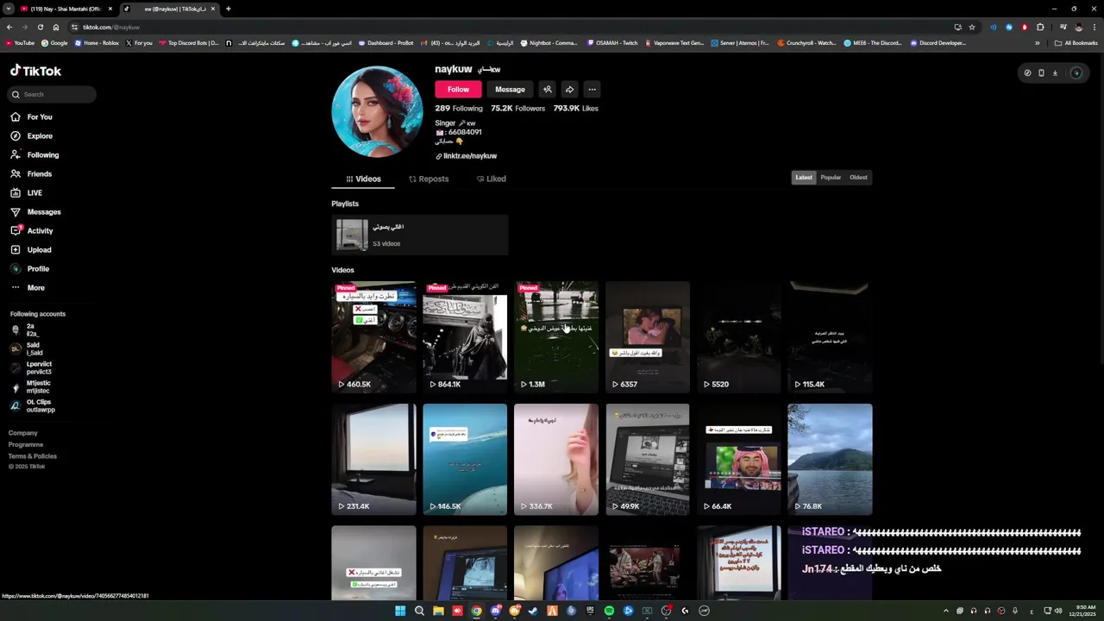Open the account avatar at top right
1104x621 pixels.
tap(1076, 73)
